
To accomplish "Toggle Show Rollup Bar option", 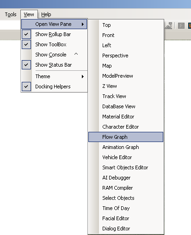I will pos(54,34).
